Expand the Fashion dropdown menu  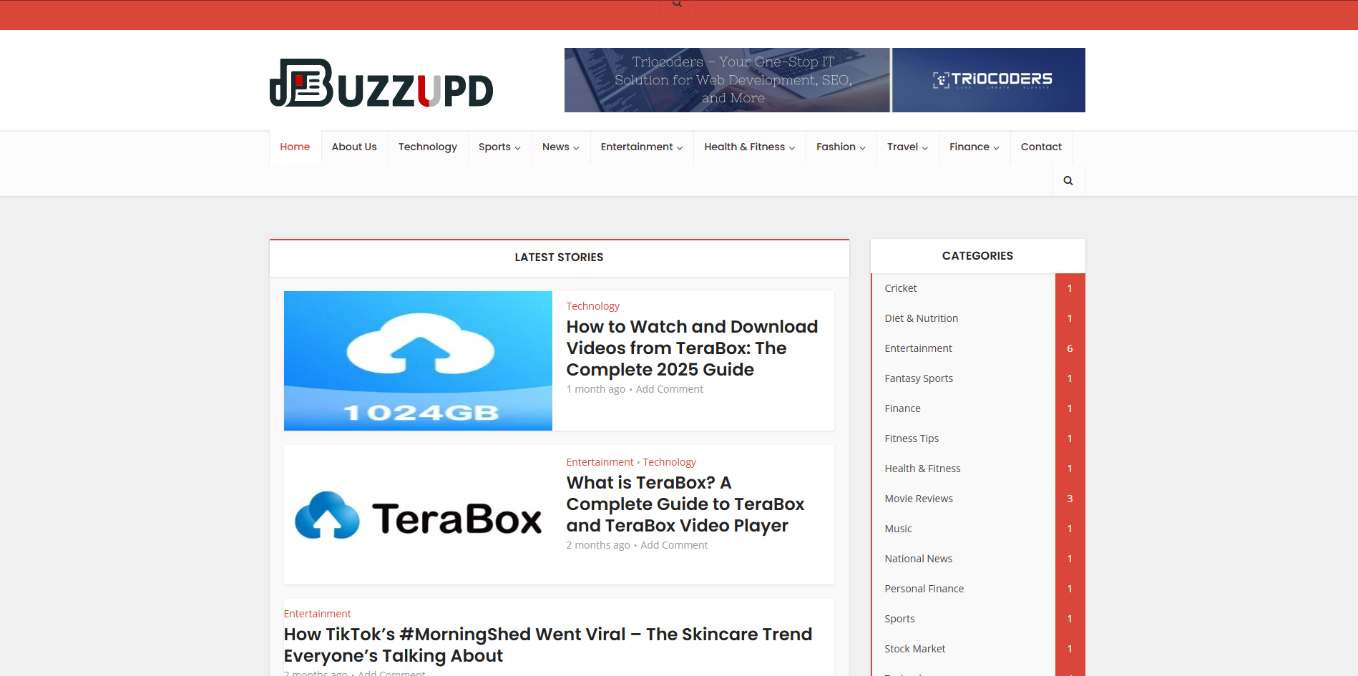coord(841,147)
